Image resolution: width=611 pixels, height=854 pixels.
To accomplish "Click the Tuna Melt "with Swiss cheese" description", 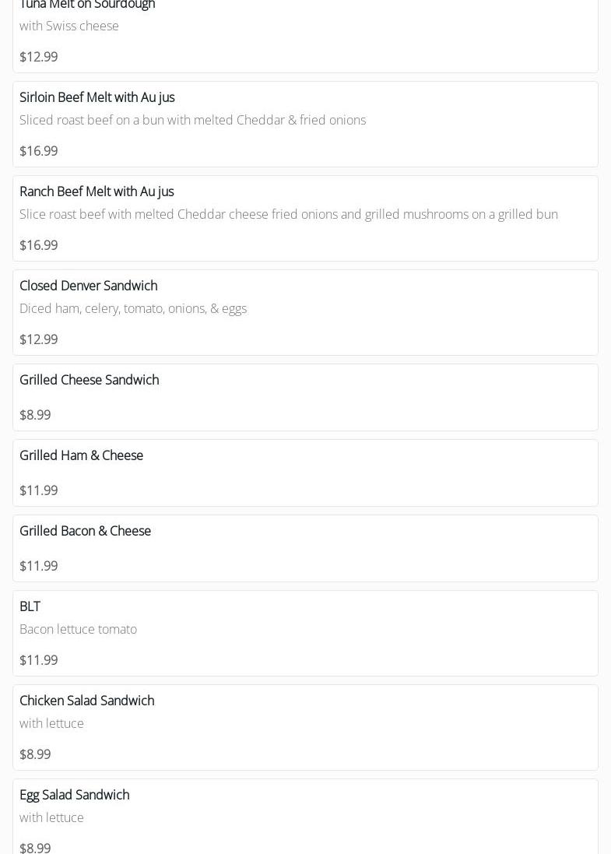I will coord(69,26).
